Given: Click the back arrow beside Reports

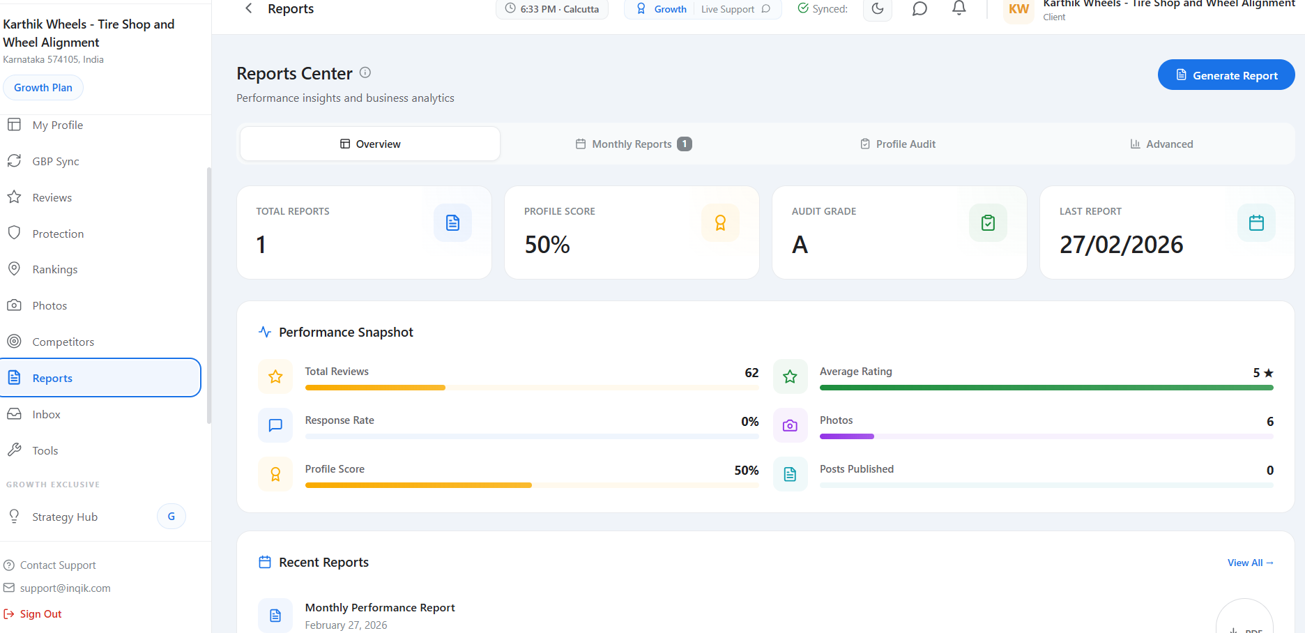Looking at the screenshot, I should 249,8.
